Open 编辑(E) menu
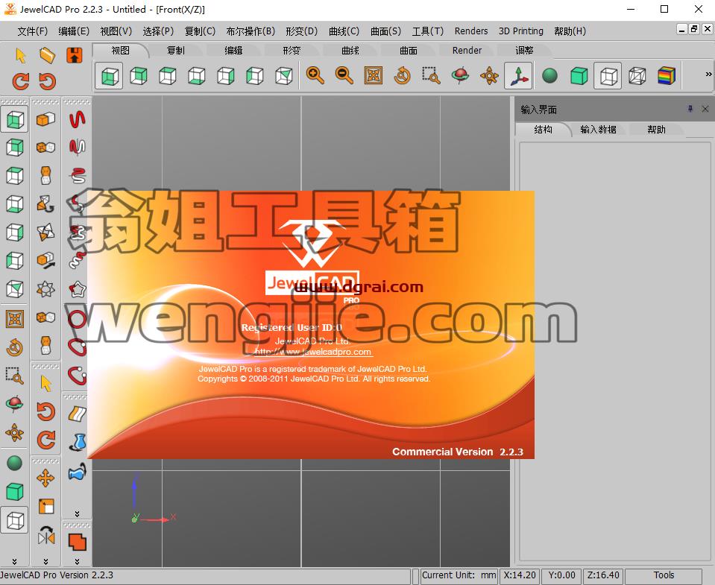The width and height of the screenshot is (715, 585). coord(74,31)
